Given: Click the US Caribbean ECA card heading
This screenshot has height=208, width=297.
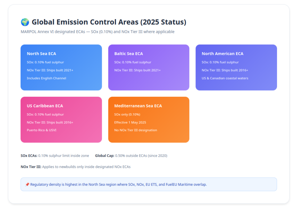Looking at the screenshot, I should [x=45, y=106].
